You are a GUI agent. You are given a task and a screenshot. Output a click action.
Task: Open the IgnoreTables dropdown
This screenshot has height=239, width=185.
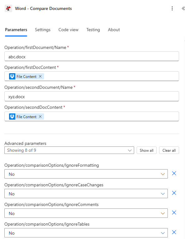point(86,233)
